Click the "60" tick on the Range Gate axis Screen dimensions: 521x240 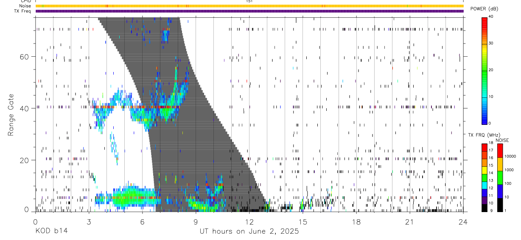(x=25, y=56)
